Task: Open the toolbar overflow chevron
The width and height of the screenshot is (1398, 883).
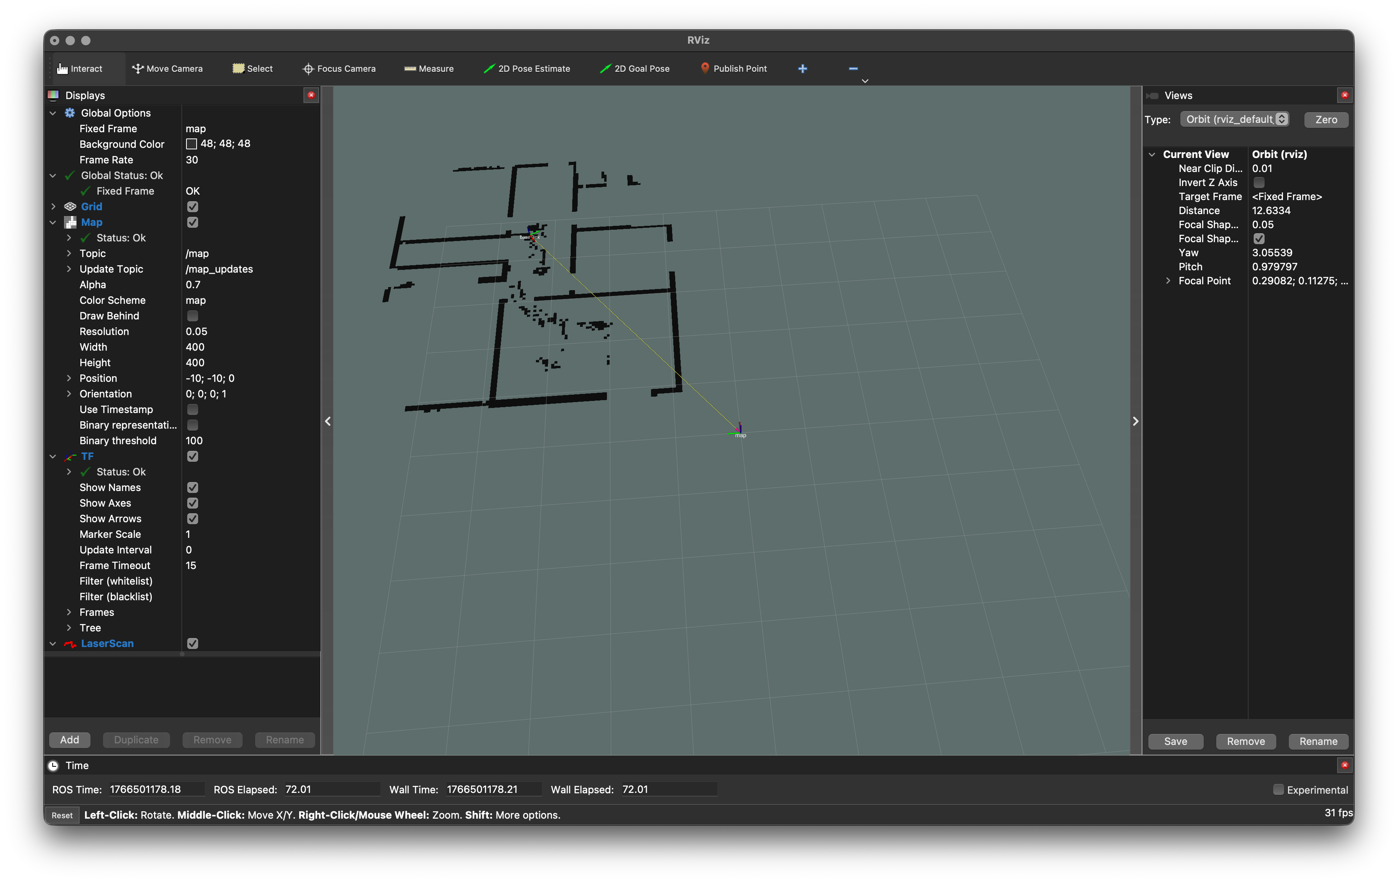Action: pyautogui.click(x=865, y=81)
